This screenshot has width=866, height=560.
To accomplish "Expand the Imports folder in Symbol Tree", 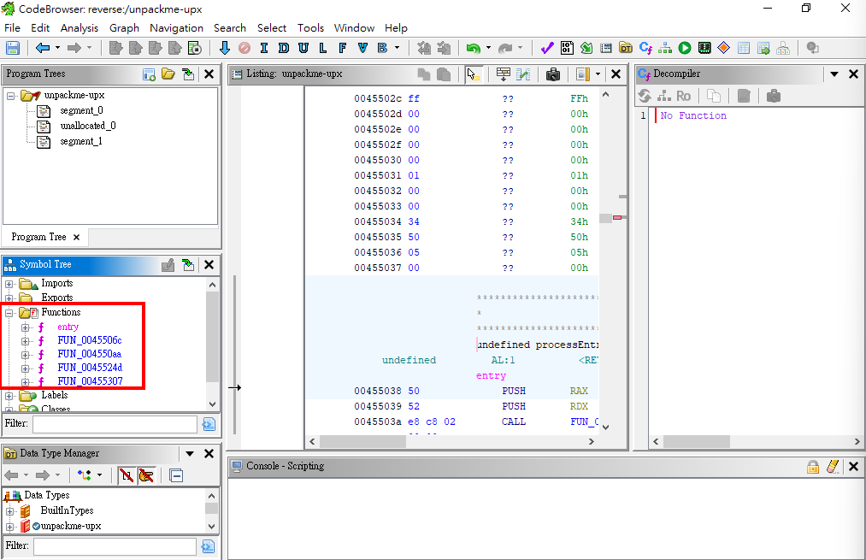I will [x=10, y=284].
